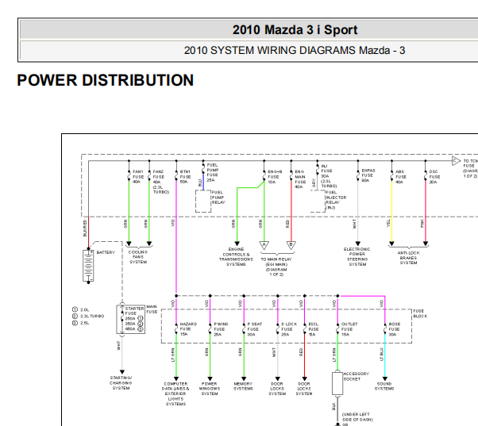Click legend entry 1 '2.0L'

[80, 309]
